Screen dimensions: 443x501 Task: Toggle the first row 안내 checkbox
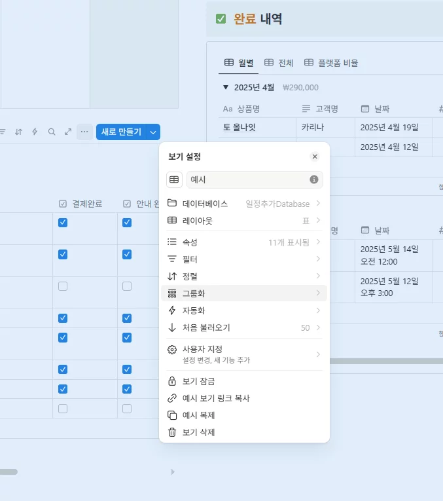pos(127,223)
